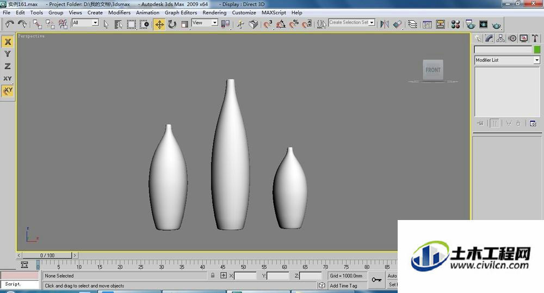Open the MAXScript menu
Viewport: 544px width, 293px height.
tap(274, 13)
